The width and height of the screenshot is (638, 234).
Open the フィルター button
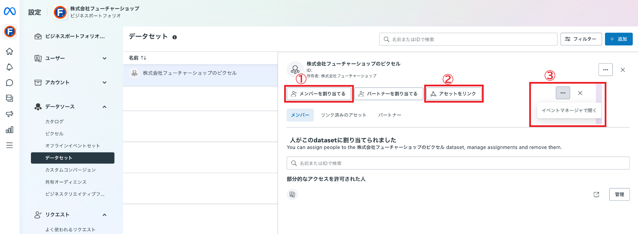click(581, 39)
